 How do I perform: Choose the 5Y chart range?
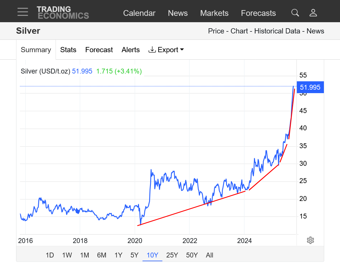tap(134, 255)
